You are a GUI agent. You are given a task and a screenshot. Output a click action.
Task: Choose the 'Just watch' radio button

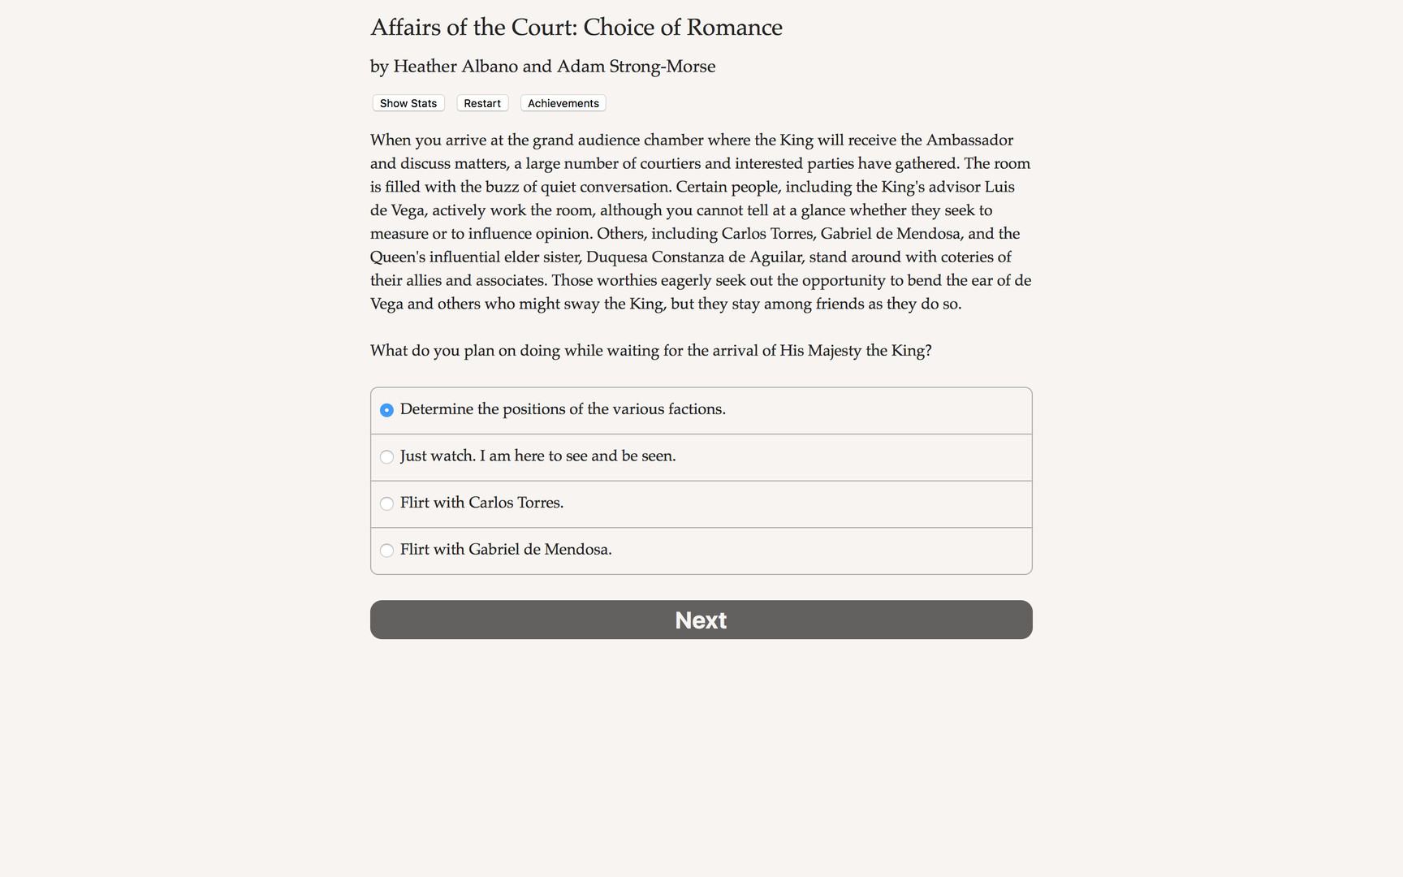[387, 457]
